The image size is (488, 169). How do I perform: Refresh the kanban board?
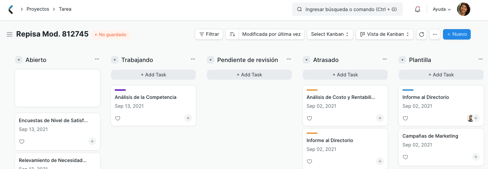pyautogui.click(x=422, y=34)
